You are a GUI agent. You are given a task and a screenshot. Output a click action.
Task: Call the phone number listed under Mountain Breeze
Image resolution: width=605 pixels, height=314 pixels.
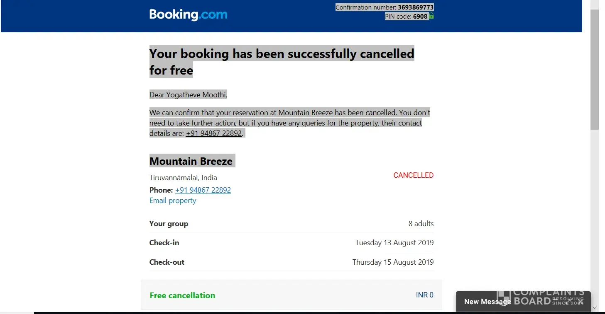203,190
